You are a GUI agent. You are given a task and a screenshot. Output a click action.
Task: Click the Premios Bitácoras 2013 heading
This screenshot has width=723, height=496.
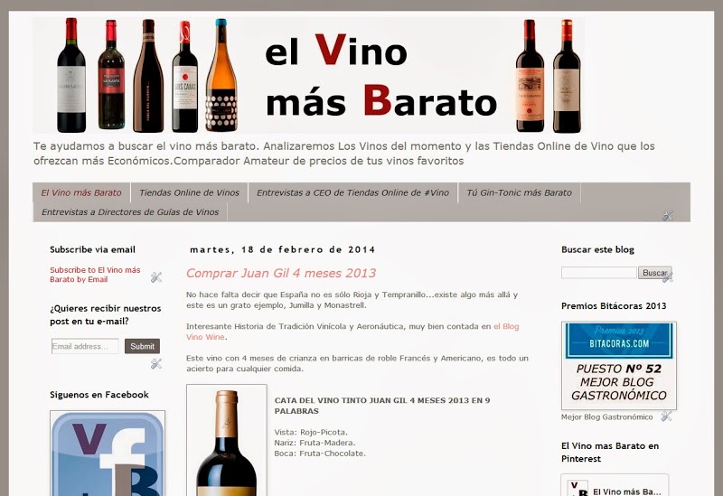click(614, 305)
